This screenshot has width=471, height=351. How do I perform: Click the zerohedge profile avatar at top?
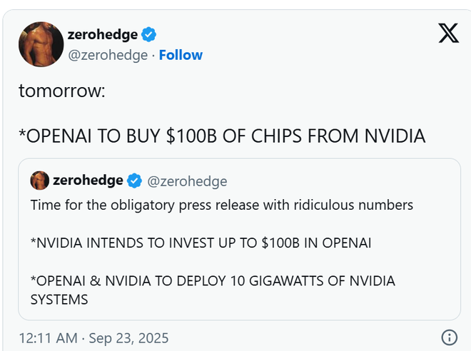coord(39,44)
